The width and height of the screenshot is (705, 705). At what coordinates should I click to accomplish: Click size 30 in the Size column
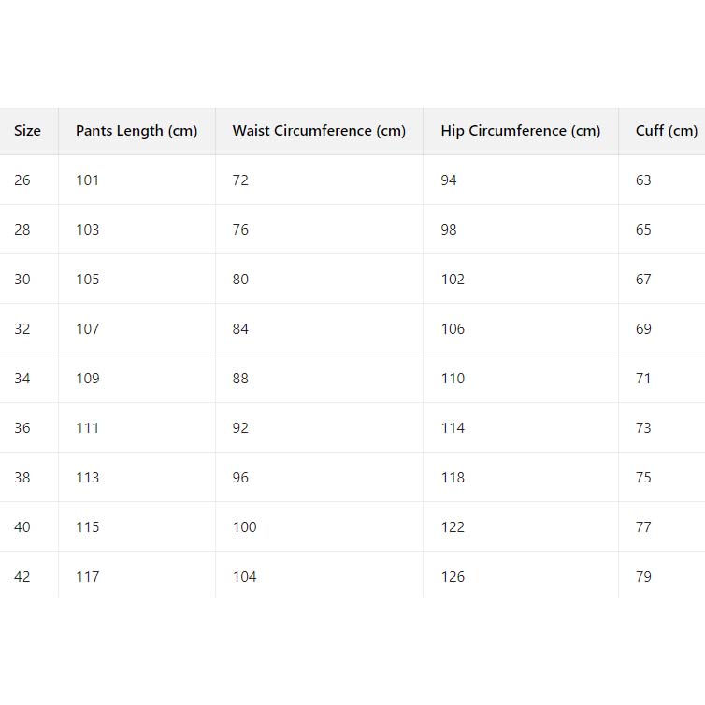point(22,280)
